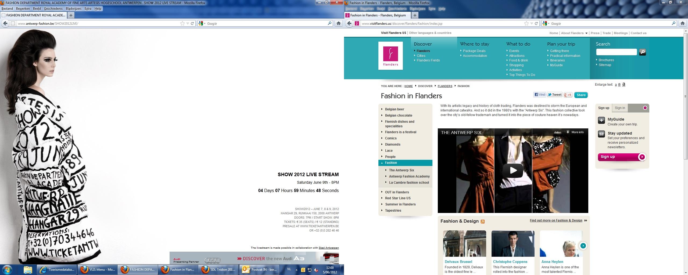The image size is (688, 275).
Task: Select largest Enlarge text size
Action: [624, 84]
